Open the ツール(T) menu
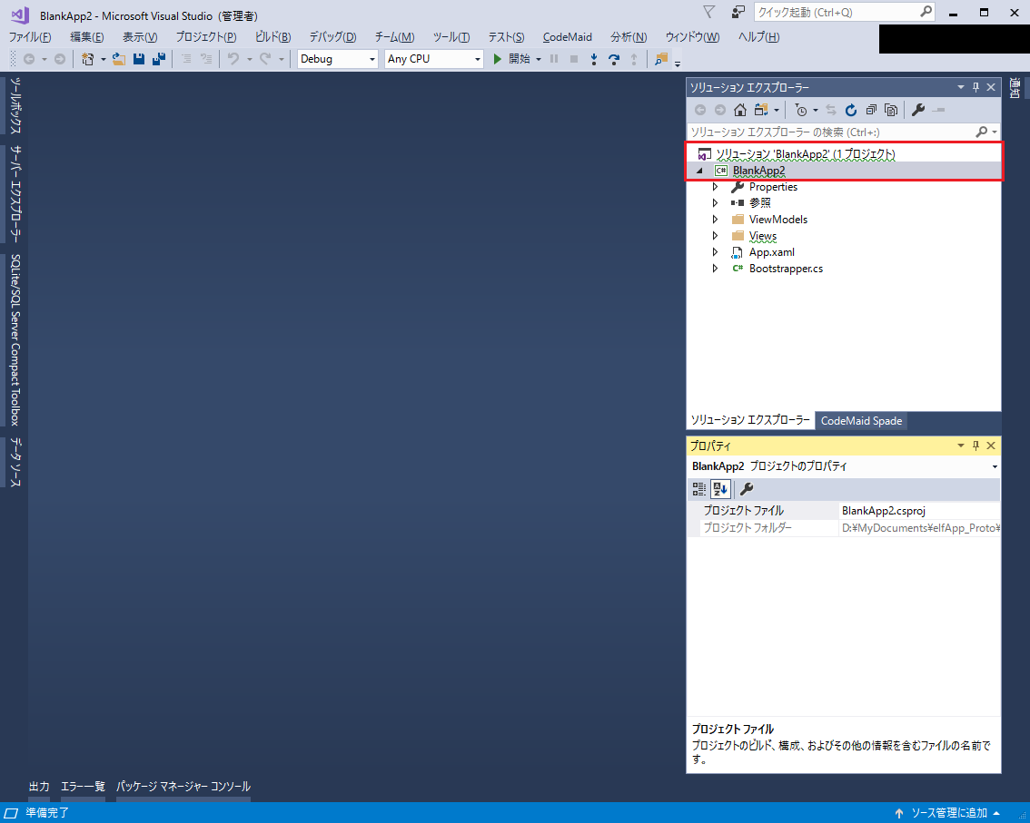 451,37
